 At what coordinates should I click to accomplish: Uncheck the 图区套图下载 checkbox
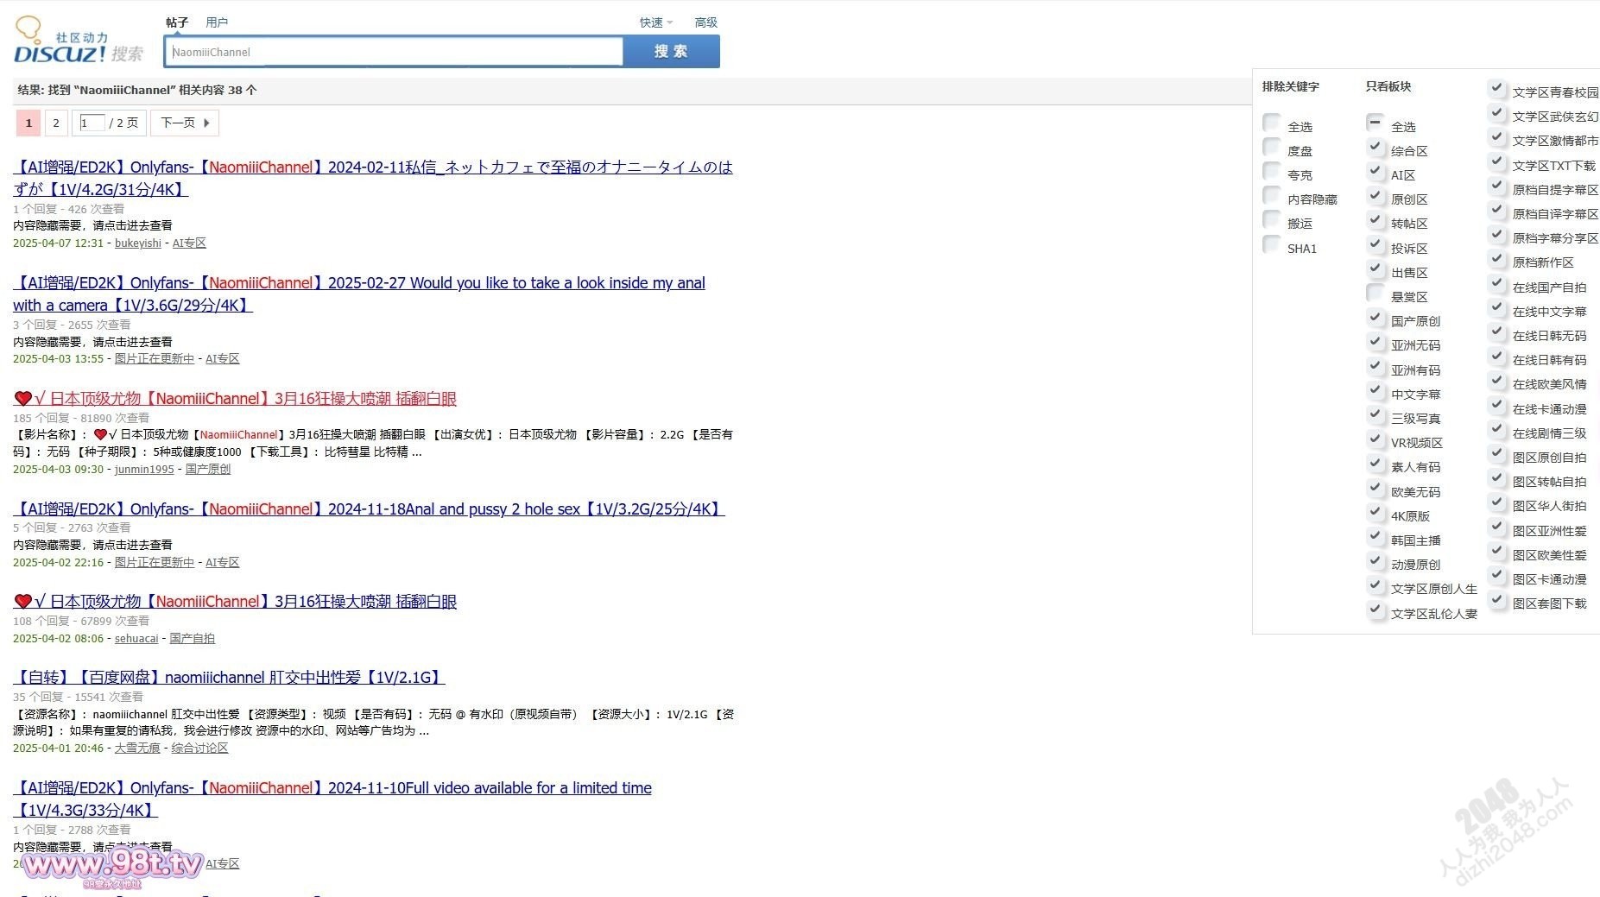1497,599
